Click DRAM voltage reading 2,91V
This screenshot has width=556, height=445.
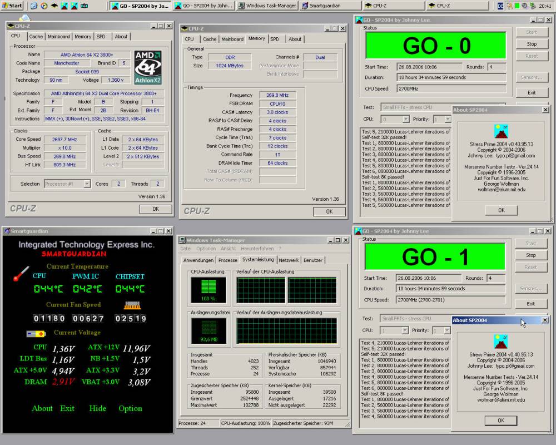coord(63,382)
